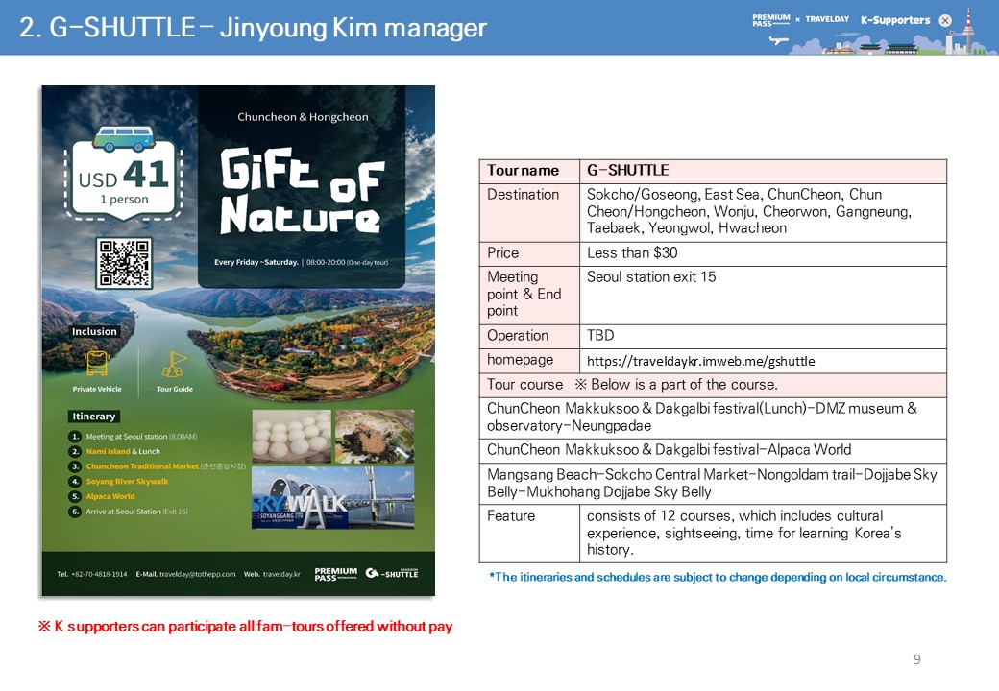Click the 'USD 41' price on the badge
This screenshot has width=999, height=691.
(124, 175)
